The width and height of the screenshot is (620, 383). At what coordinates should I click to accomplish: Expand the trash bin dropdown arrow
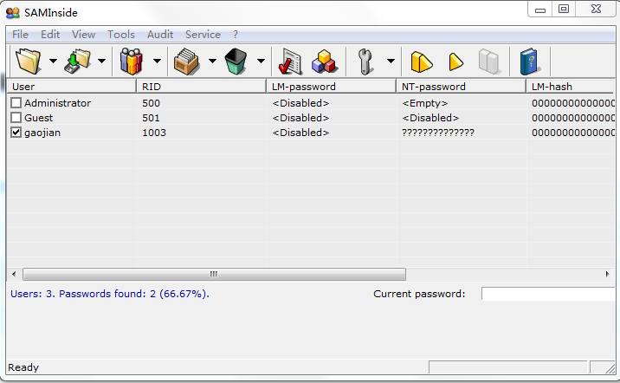[261, 61]
